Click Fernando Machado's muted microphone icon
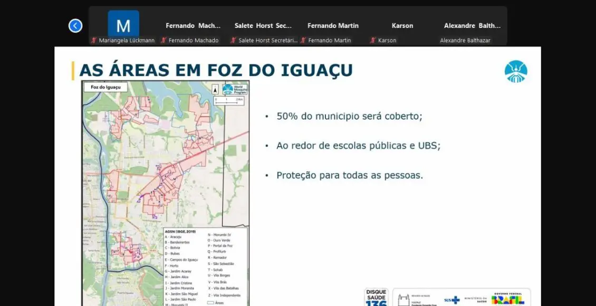Image resolution: width=596 pixels, height=306 pixels. (164, 40)
